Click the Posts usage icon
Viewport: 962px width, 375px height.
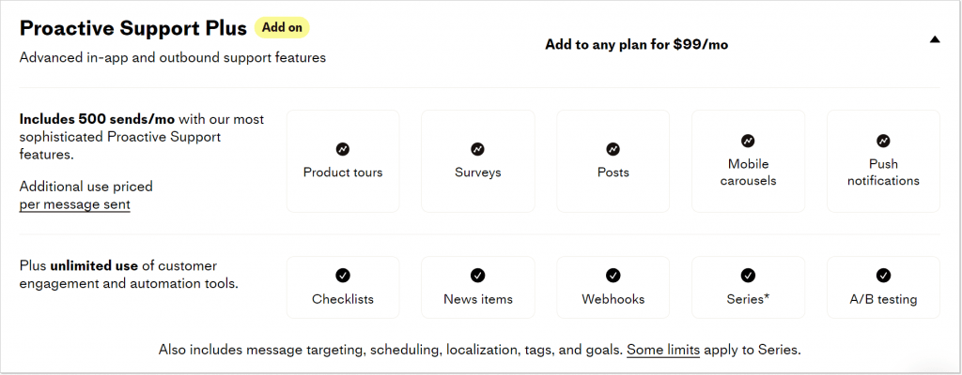tap(613, 149)
